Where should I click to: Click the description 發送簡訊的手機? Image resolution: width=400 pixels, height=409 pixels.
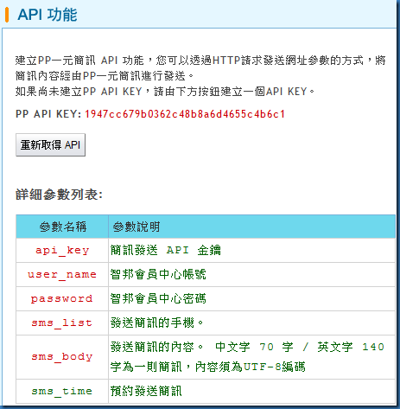(x=157, y=323)
